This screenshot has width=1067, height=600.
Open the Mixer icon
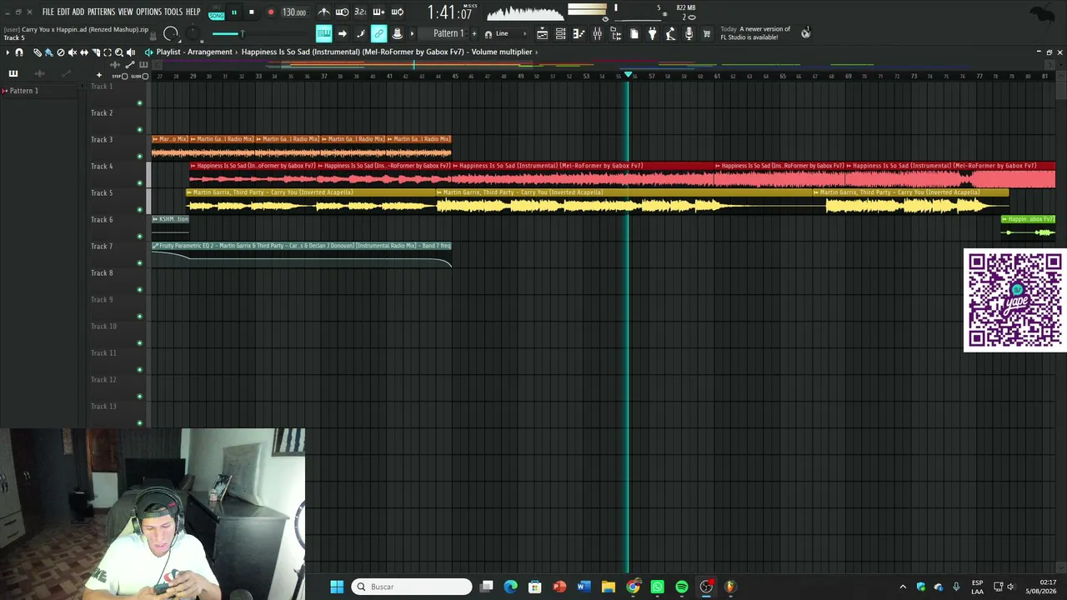597,33
